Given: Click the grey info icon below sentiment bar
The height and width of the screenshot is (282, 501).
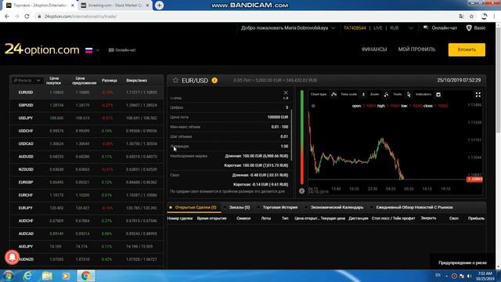Looking at the screenshot, I should pos(301,191).
